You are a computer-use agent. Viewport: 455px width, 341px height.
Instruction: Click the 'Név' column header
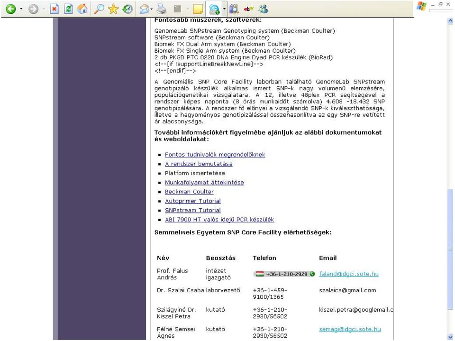(163, 258)
